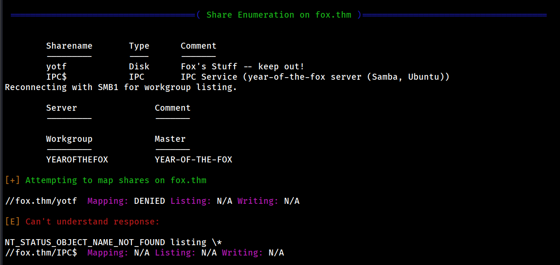Select the 'Server' column header
Image resolution: width=560 pixels, height=265 pixels.
click(x=62, y=108)
